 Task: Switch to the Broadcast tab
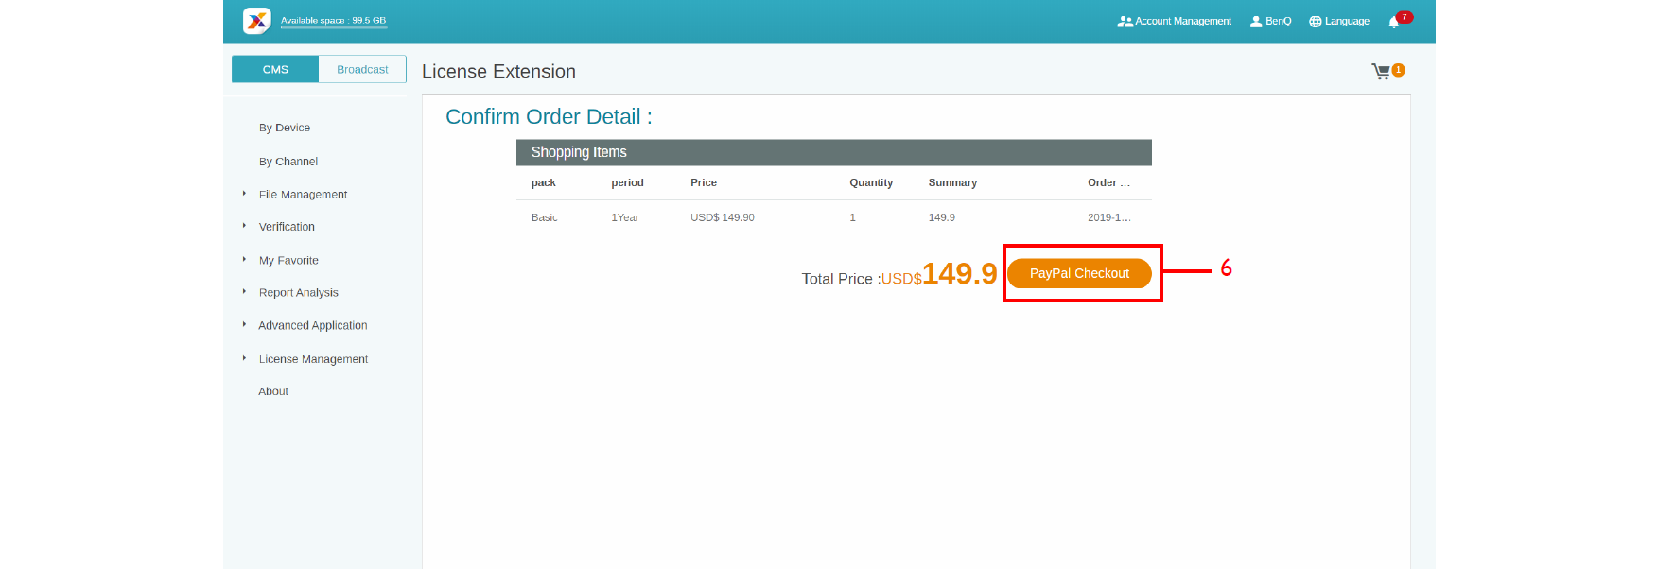[x=362, y=69]
